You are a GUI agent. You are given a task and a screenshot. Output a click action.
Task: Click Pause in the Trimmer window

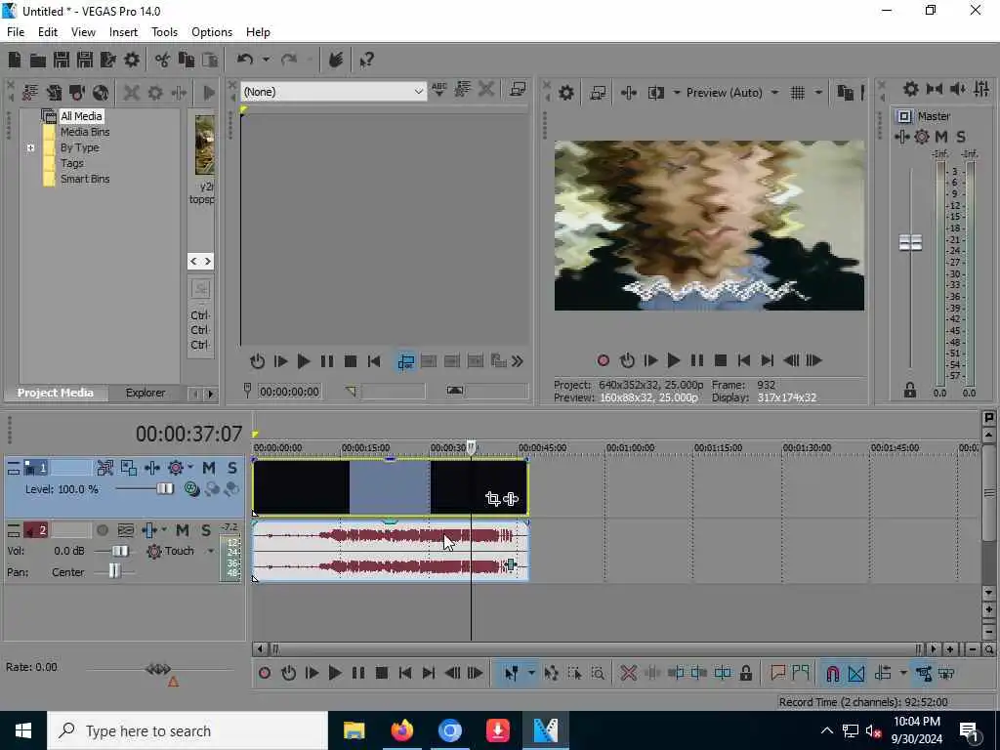326,361
